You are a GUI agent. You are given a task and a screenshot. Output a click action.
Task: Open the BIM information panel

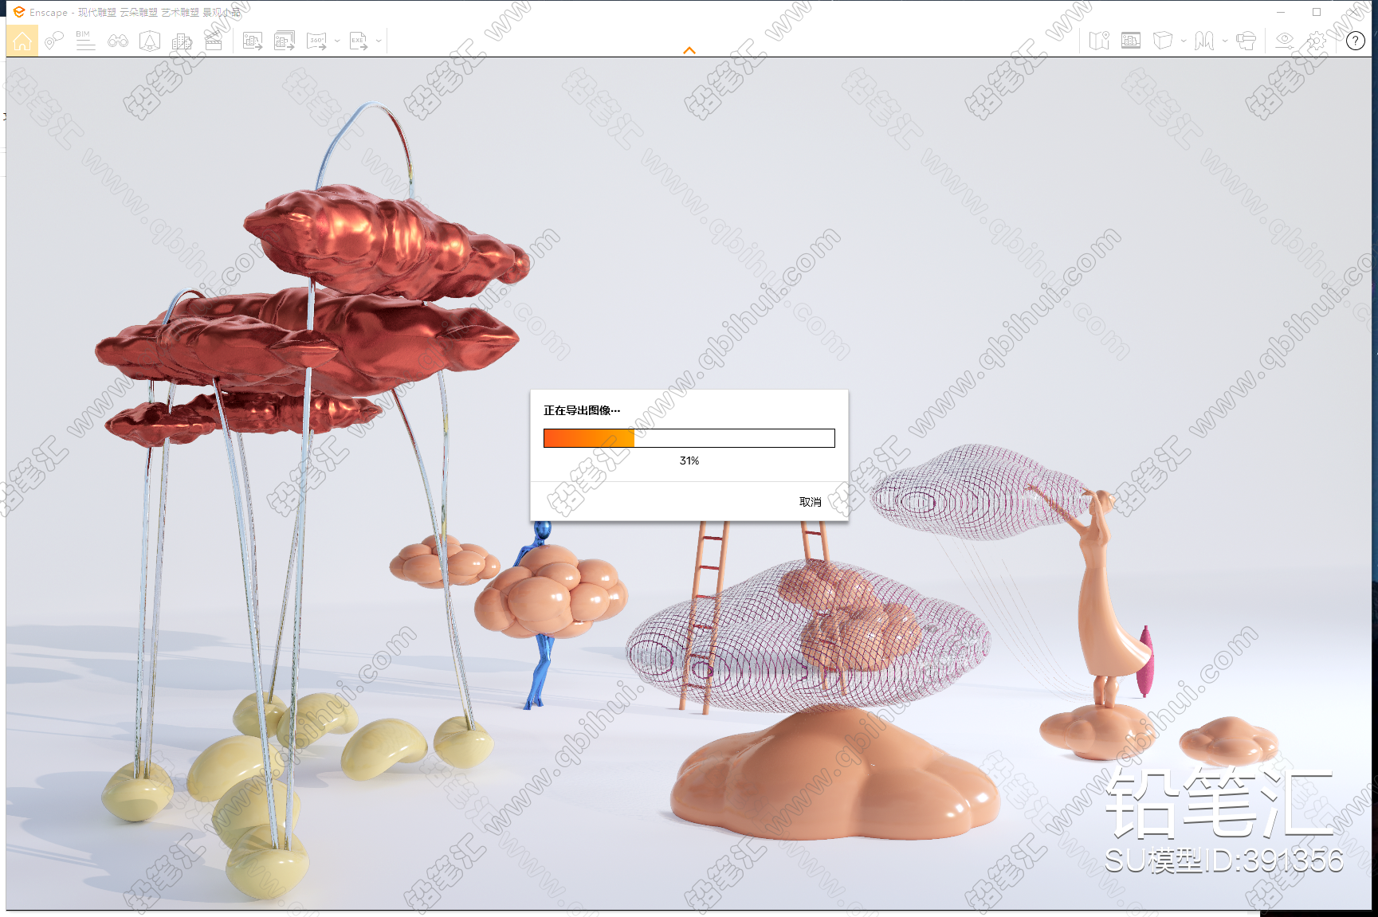(85, 41)
